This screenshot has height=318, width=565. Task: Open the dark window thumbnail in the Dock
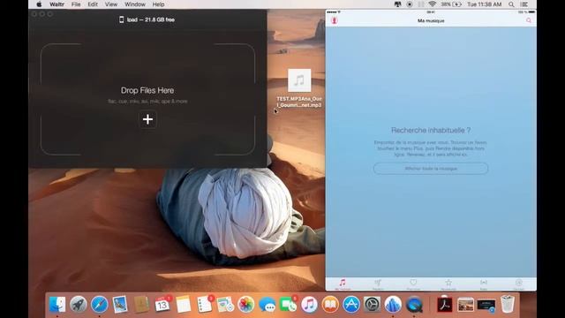click(486, 306)
